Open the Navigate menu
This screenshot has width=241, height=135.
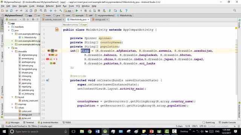coord(23,6)
